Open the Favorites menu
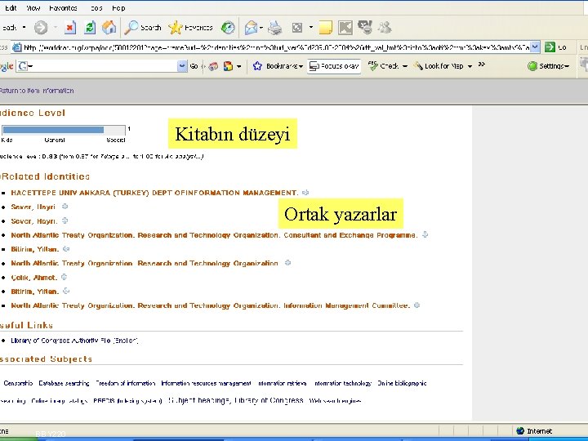The width and height of the screenshot is (588, 441). point(63,8)
